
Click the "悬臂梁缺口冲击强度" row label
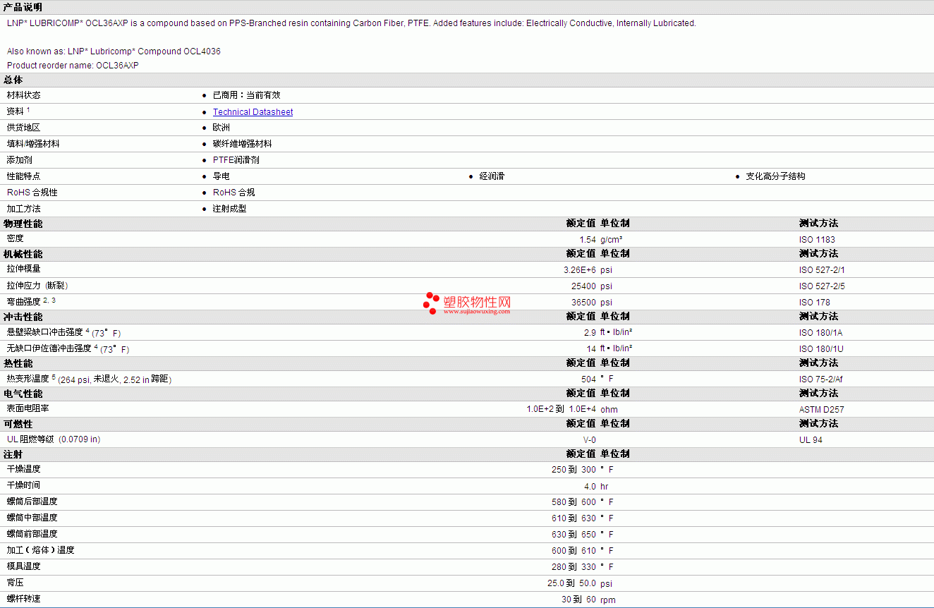45,332
